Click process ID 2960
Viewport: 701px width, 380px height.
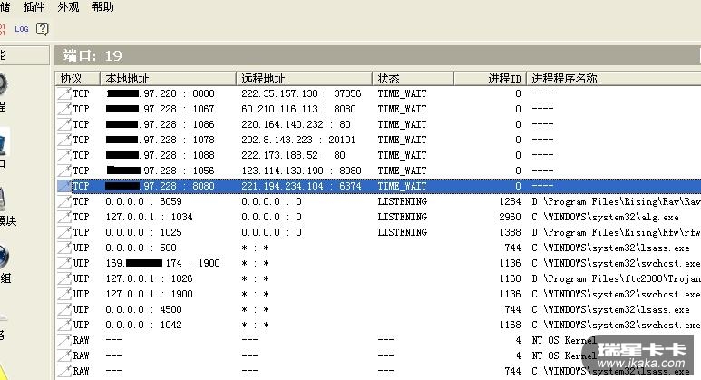coord(510,217)
